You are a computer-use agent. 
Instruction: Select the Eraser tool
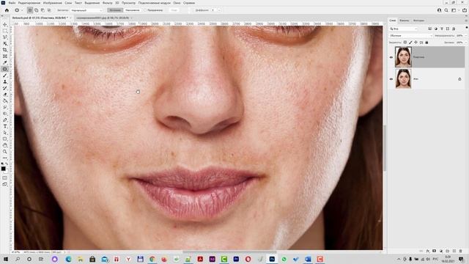click(5, 95)
